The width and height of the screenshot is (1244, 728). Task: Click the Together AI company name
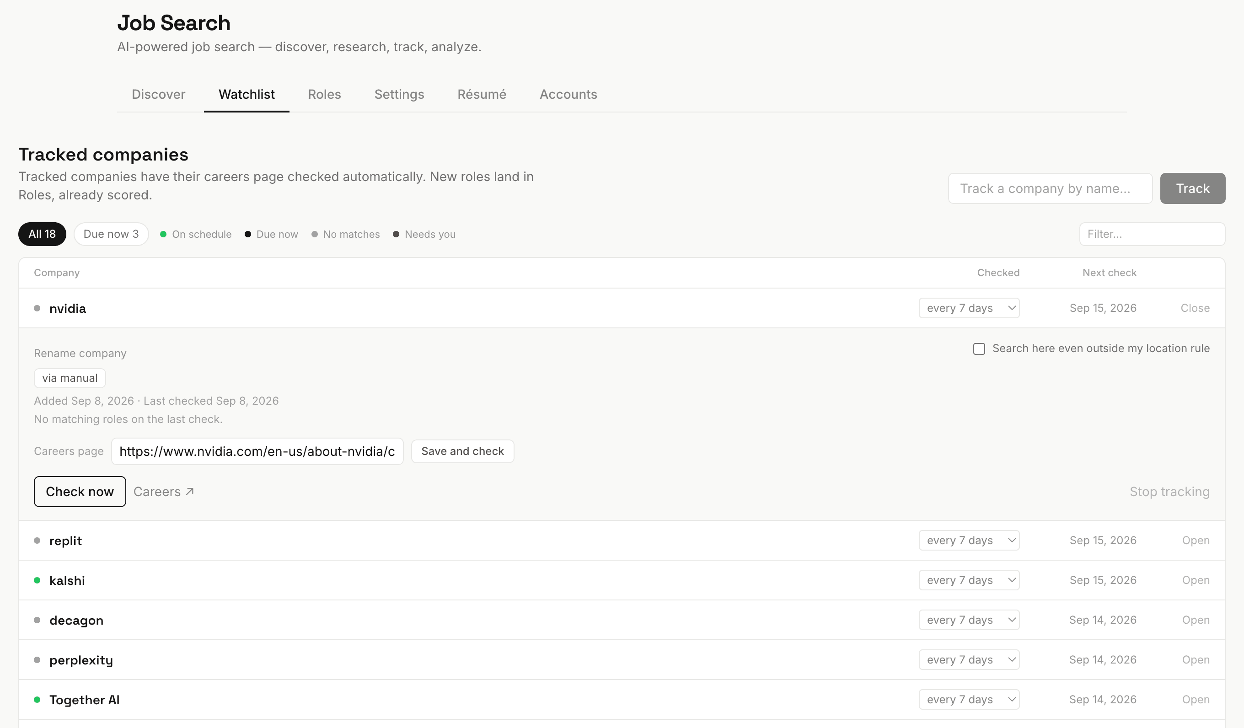pyautogui.click(x=85, y=700)
